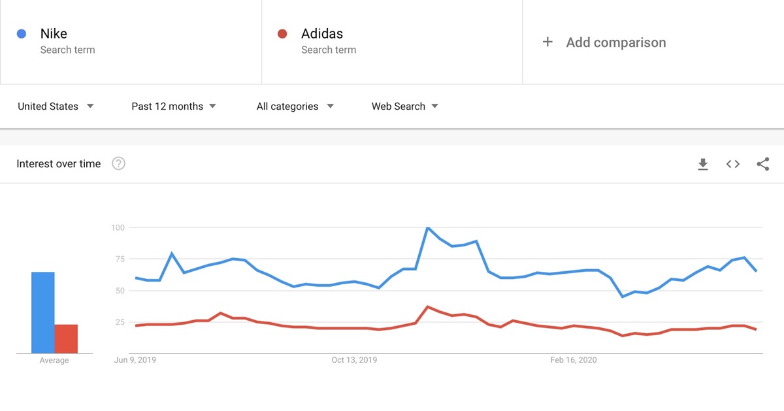Open the Past 12 months time range dropdown
Viewport: 784px width, 411px height.
pyautogui.click(x=173, y=106)
